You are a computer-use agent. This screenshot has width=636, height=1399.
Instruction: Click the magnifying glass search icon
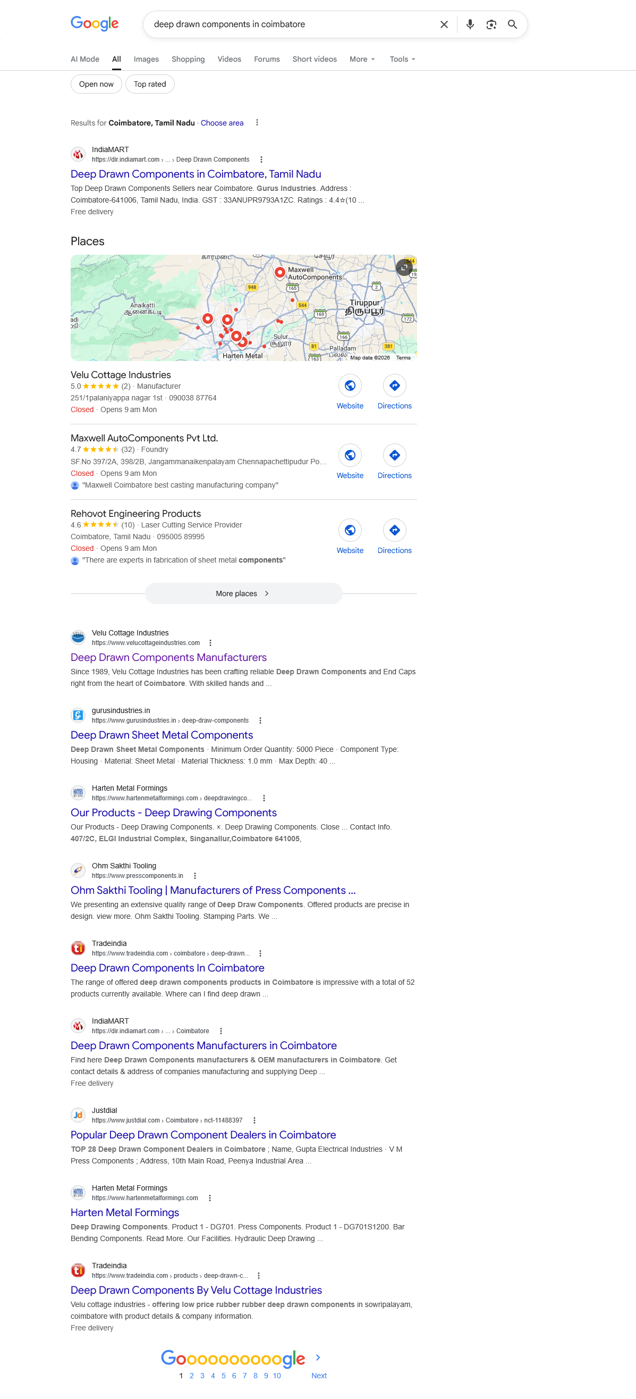pyautogui.click(x=512, y=24)
